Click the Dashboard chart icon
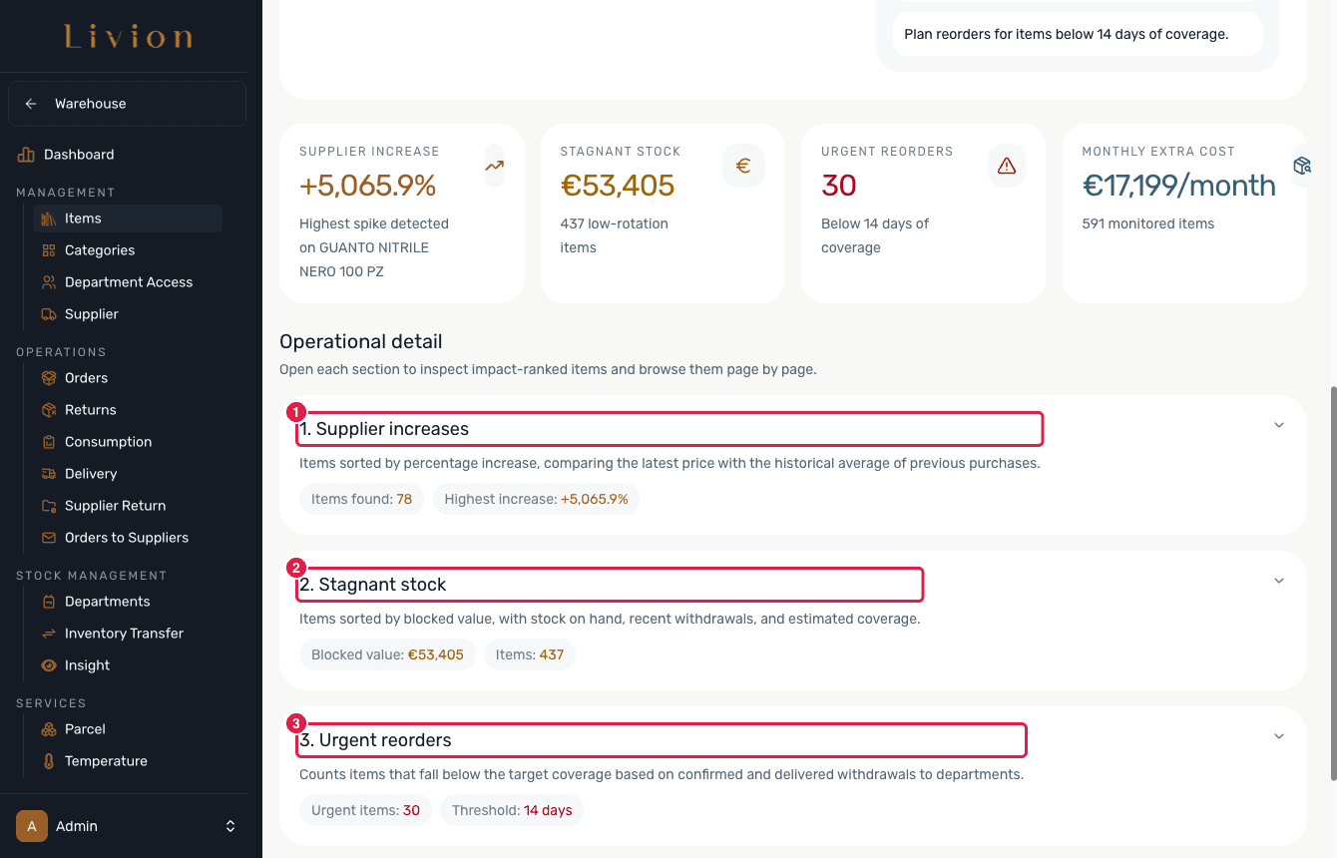This screenshot has width=1337, height=858. (x=26, y=155)
